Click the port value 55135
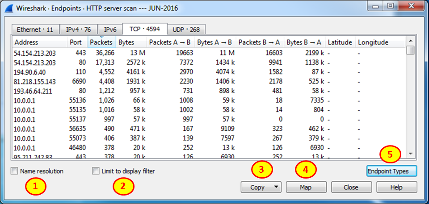The width and height of the screenshot is (429, 204). click(78, 110)
